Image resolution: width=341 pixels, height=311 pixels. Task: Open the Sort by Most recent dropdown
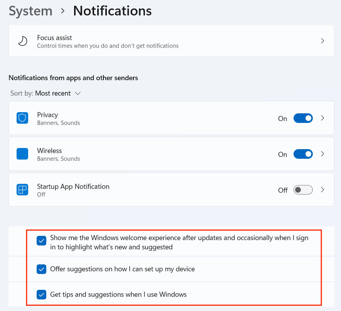coord(57,93)
